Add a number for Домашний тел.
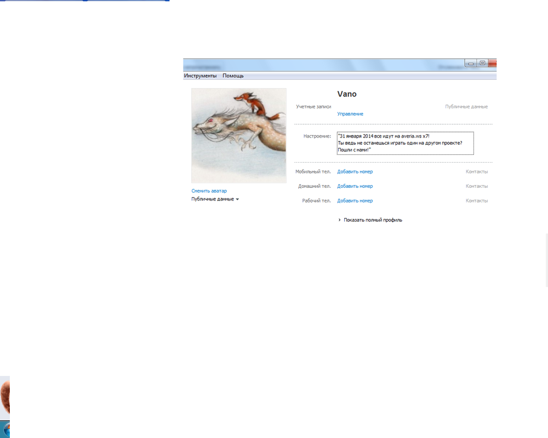This screenshot has height=438, width=548. 355,186
